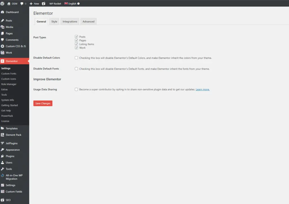This screenshot has height=204, width=289.
Task: Click the Plugins plug icon
Action: 2,156
